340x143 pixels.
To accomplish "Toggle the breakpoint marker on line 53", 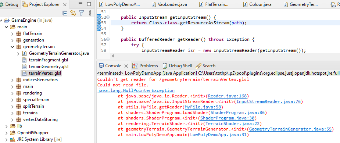I will [99, 22].
